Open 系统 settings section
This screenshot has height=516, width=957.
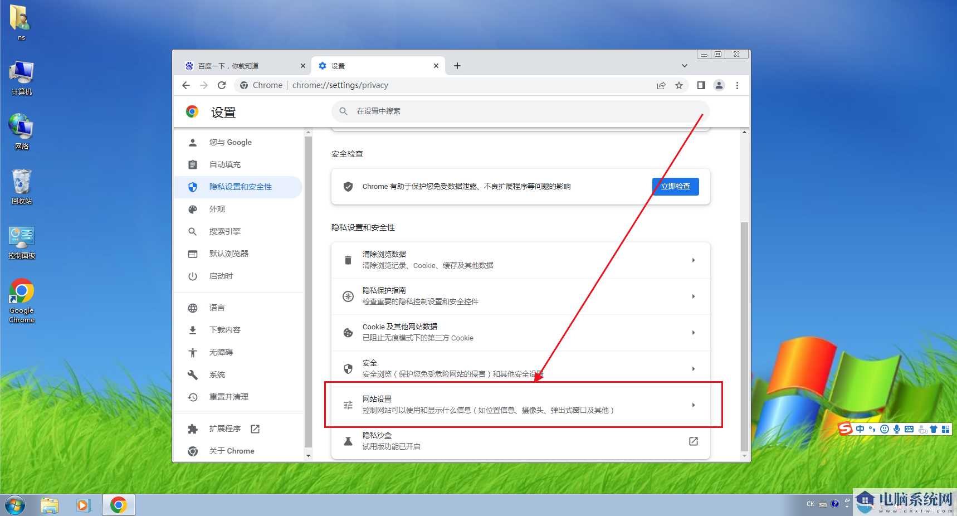(238, 375)
